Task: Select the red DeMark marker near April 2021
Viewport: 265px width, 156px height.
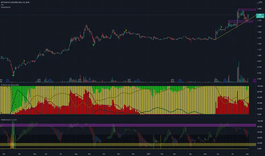Action: tap(191, 42)
